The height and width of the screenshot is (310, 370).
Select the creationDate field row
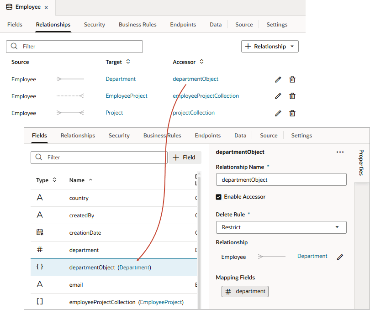click(114, 233)
